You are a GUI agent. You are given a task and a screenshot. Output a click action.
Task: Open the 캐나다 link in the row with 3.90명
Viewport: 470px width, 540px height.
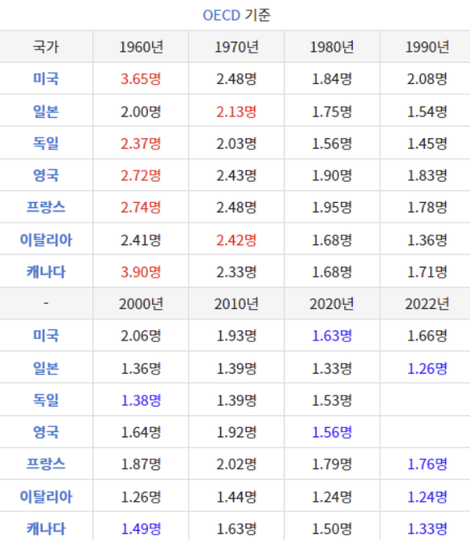[46, 272]
